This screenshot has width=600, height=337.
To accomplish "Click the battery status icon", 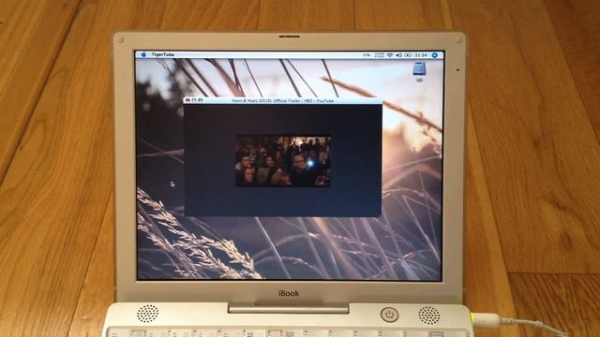I will click(408, 55).
